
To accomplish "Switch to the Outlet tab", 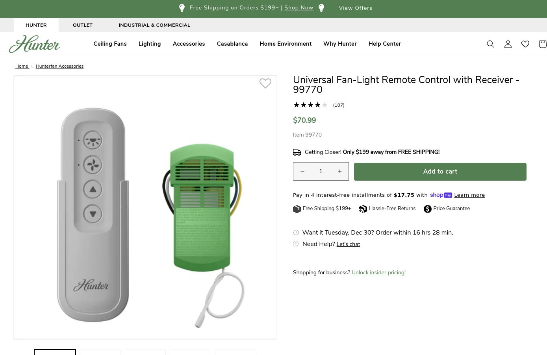I will 83,25.
